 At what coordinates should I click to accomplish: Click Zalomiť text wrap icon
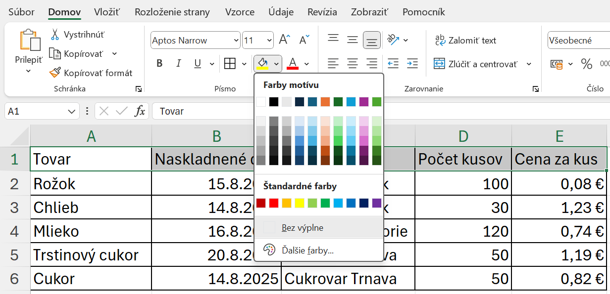440,41
